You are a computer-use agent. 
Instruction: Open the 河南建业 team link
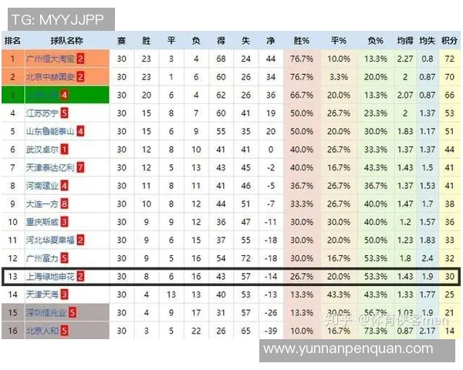[x=42, y=186]
